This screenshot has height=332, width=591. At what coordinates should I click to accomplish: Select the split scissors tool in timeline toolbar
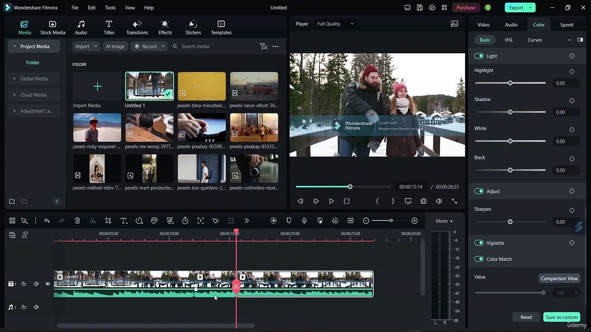[93, 221]
